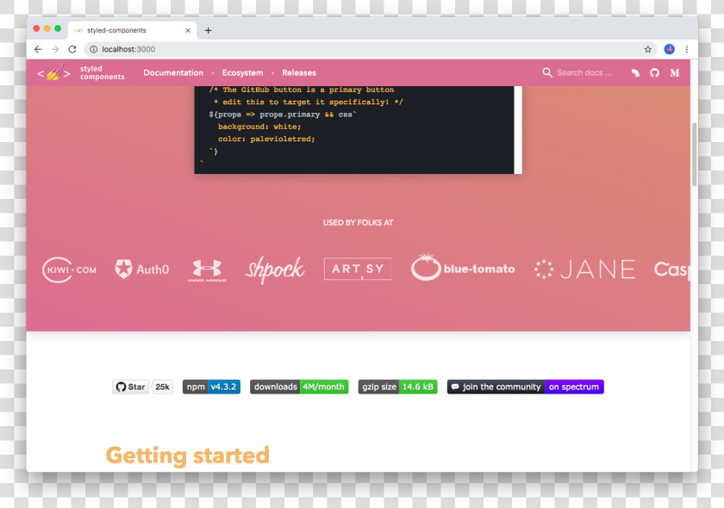Open Ecosystem in the navbar

tap(242, 73)
